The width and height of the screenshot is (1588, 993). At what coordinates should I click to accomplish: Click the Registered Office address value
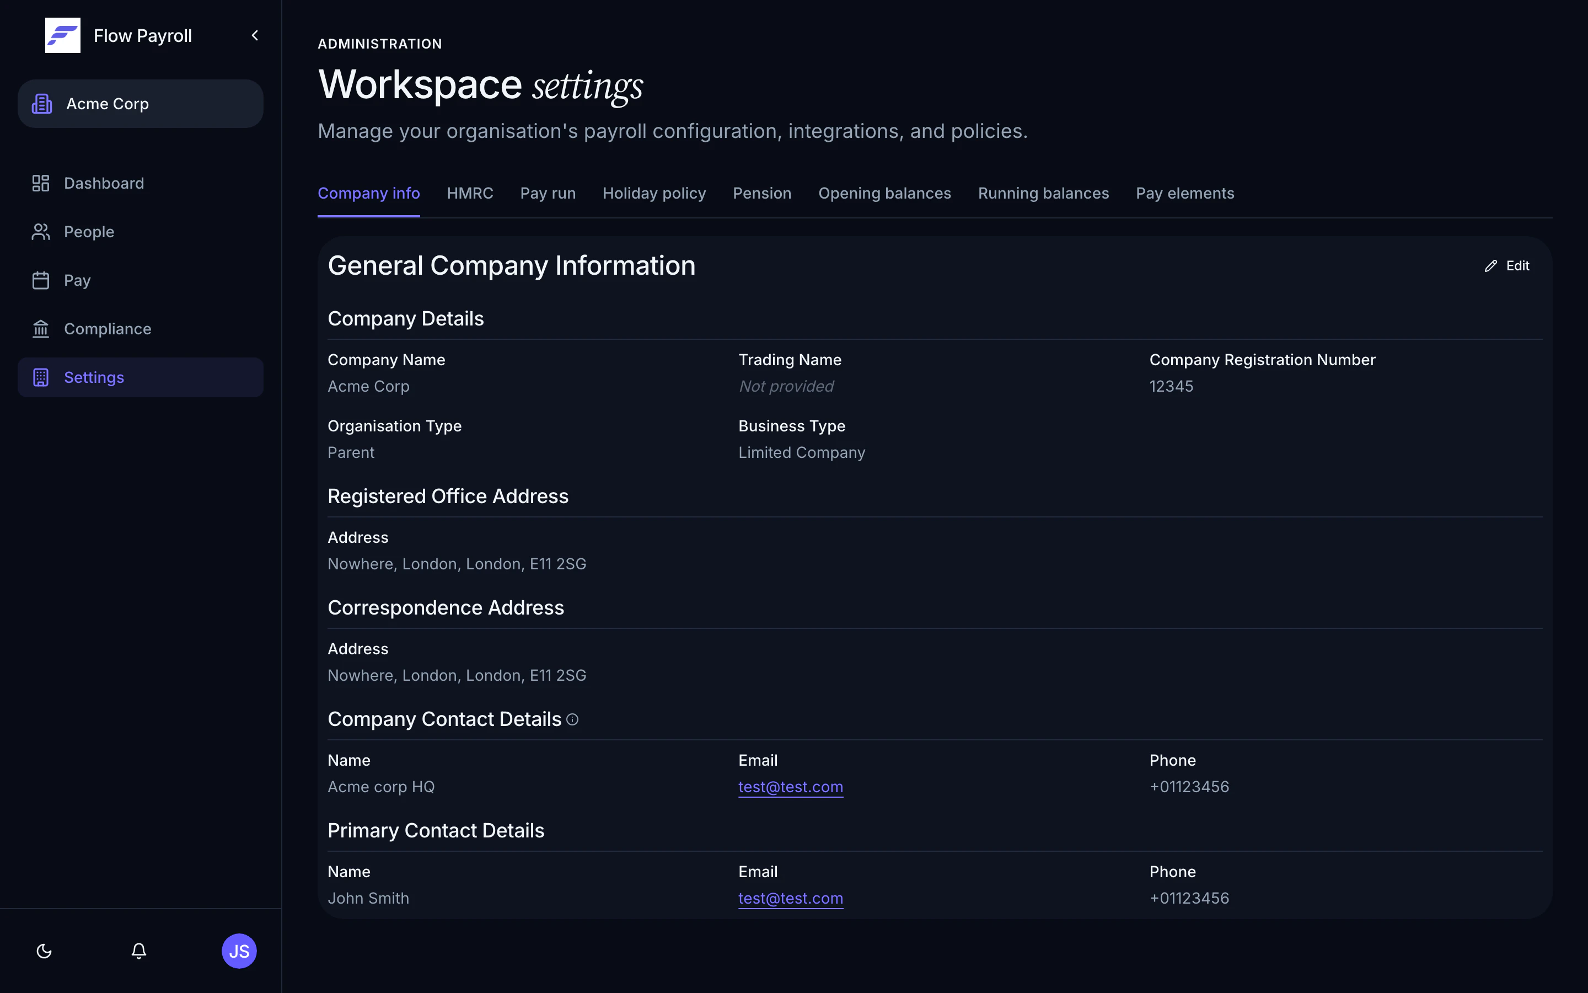pyautogui.click(x=457, y=564)
